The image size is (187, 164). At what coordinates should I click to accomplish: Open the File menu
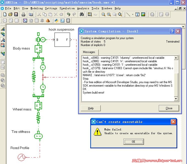(x=8, y=8)
